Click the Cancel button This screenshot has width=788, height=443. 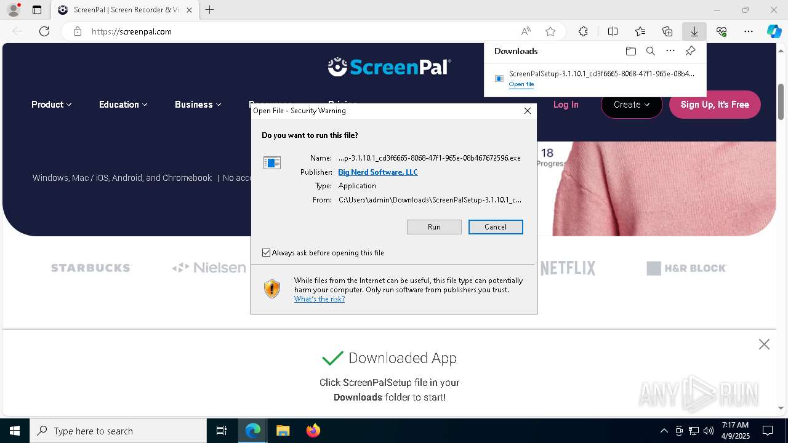pos(496,227)
